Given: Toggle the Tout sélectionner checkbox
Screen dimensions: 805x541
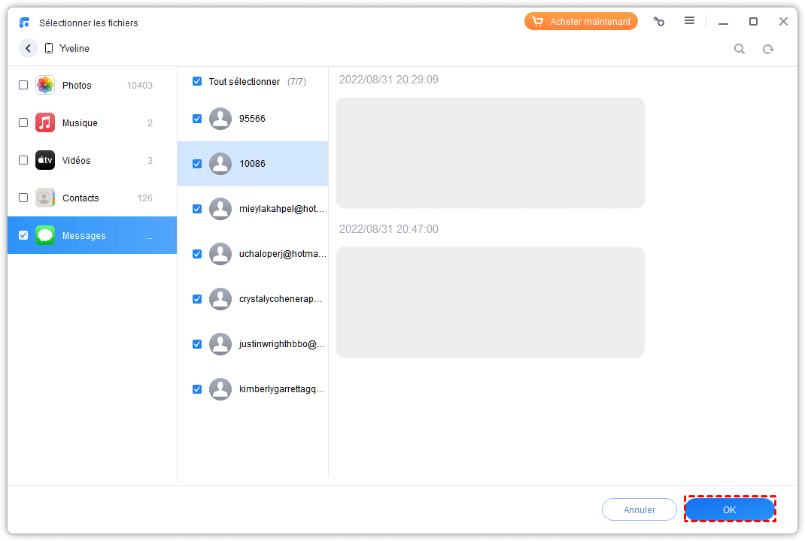Looking at the screenshot, I should click(x=197, y=81).
